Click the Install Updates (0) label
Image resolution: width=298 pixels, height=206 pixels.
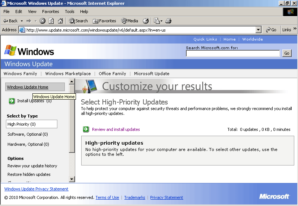34,101
